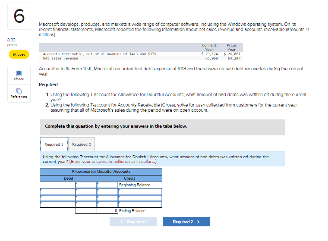Click the Net sales revenue row label
Image resolution: width=328 pixels, height=241 pixels.
pos(60,58)
